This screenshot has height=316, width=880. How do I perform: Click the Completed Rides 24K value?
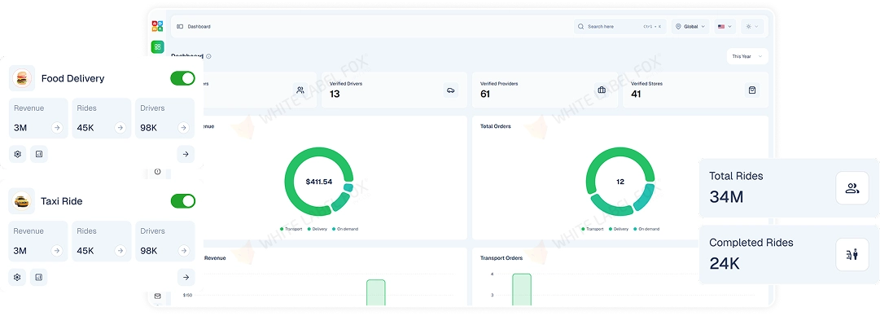pos(725,263)
